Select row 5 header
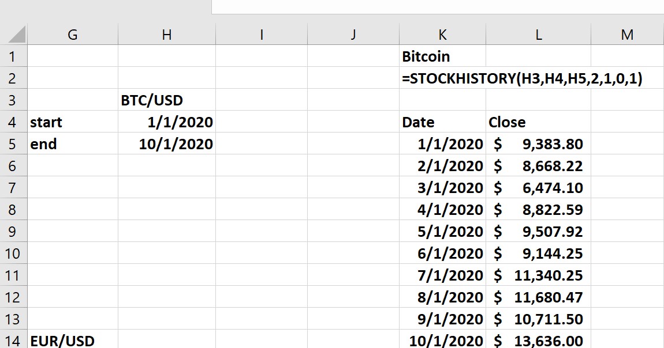Screen dimensions: 664x348 [13, 144]
